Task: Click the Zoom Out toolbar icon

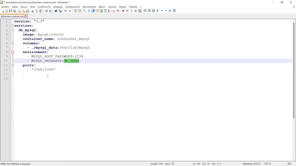Action: click(70, 11)
